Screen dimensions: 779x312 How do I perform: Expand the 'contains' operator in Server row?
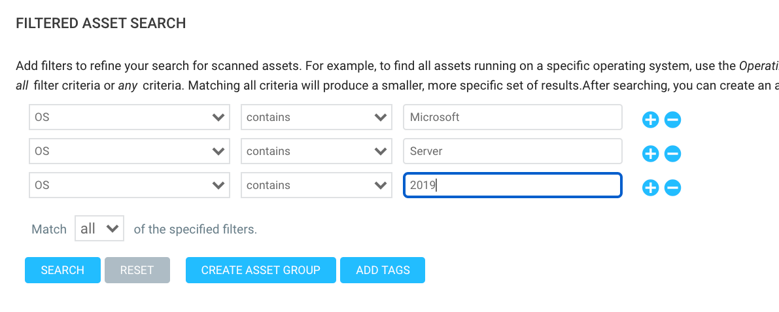(x=316, y=152)
